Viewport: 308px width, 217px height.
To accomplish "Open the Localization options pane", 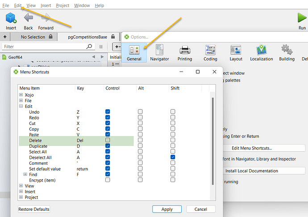I will (261, 53).
